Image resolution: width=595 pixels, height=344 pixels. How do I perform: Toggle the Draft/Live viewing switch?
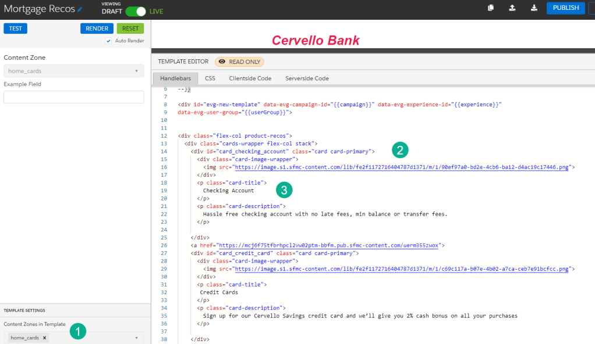pyautogui.click(x=136, y=12)
